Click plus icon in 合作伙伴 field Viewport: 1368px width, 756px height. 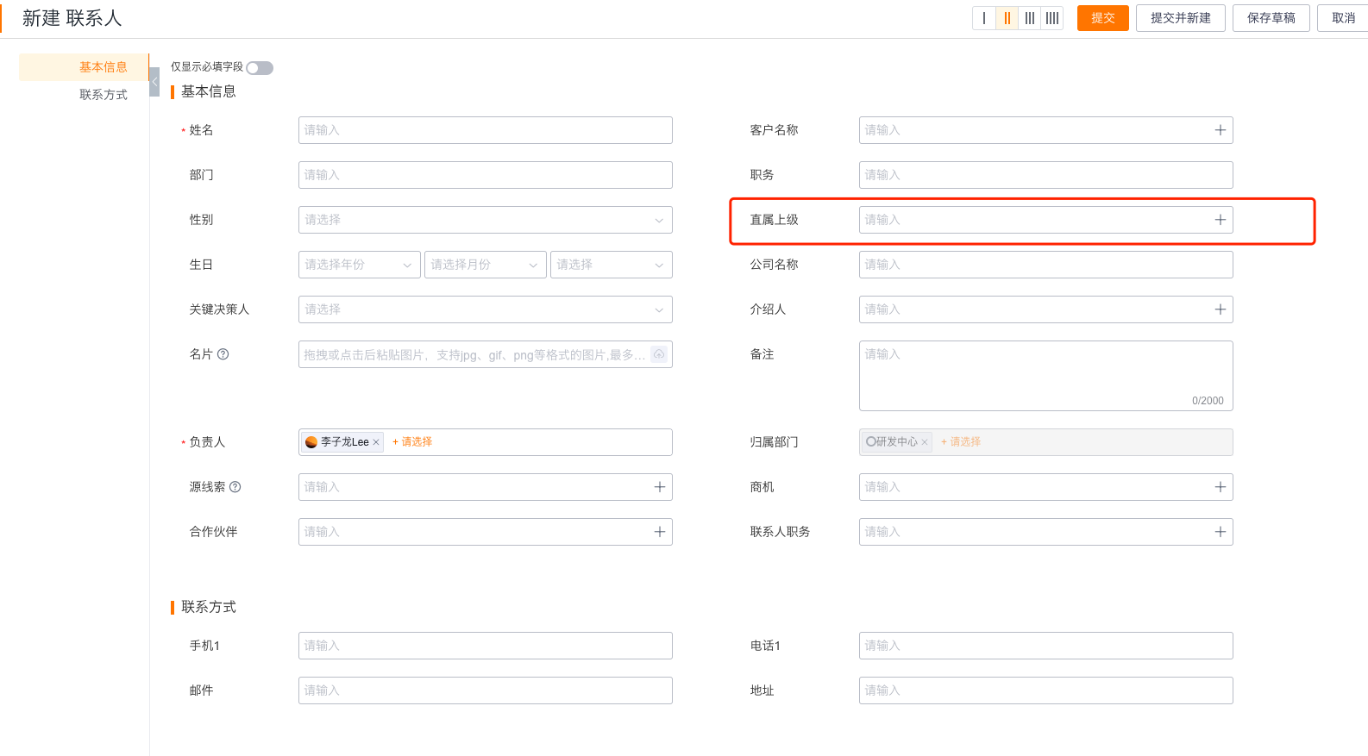(660, 532)
